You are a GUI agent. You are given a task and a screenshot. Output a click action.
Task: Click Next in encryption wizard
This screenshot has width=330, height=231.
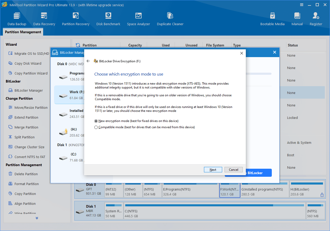point(213,170)
